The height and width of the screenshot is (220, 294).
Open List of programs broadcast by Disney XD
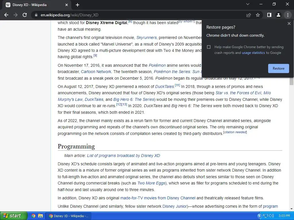coord(123,156)
